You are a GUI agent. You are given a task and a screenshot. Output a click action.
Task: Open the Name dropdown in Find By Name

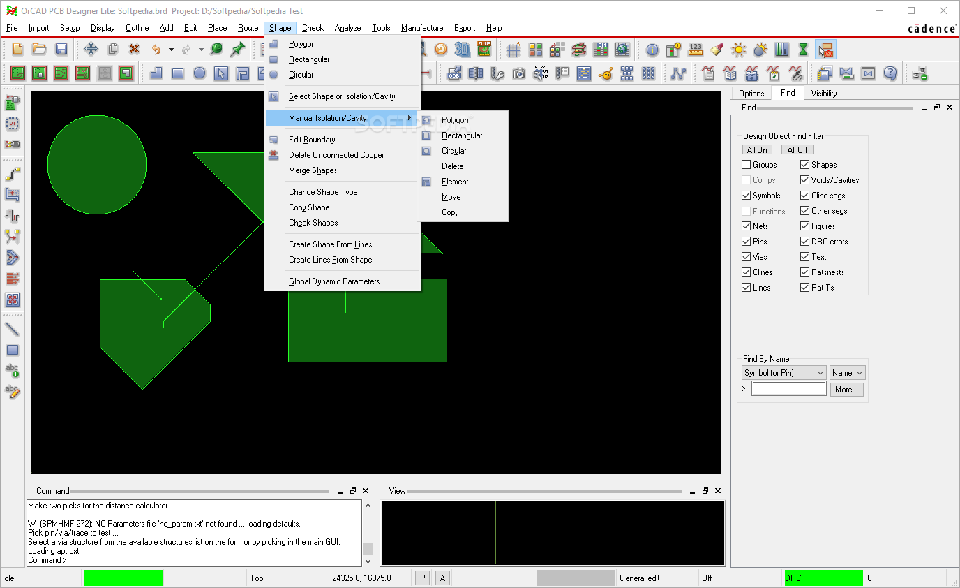coord(848,373)
